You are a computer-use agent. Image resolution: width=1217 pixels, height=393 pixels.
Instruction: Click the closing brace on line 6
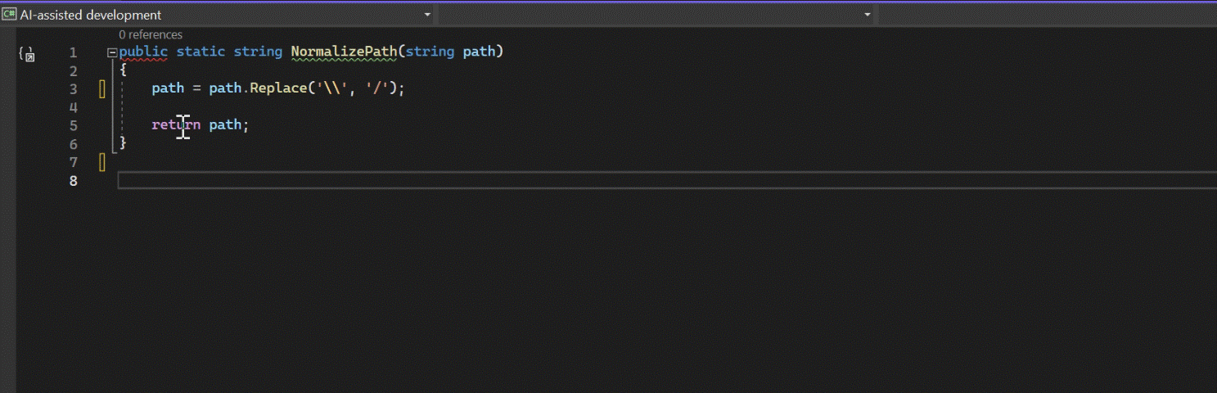123,143
